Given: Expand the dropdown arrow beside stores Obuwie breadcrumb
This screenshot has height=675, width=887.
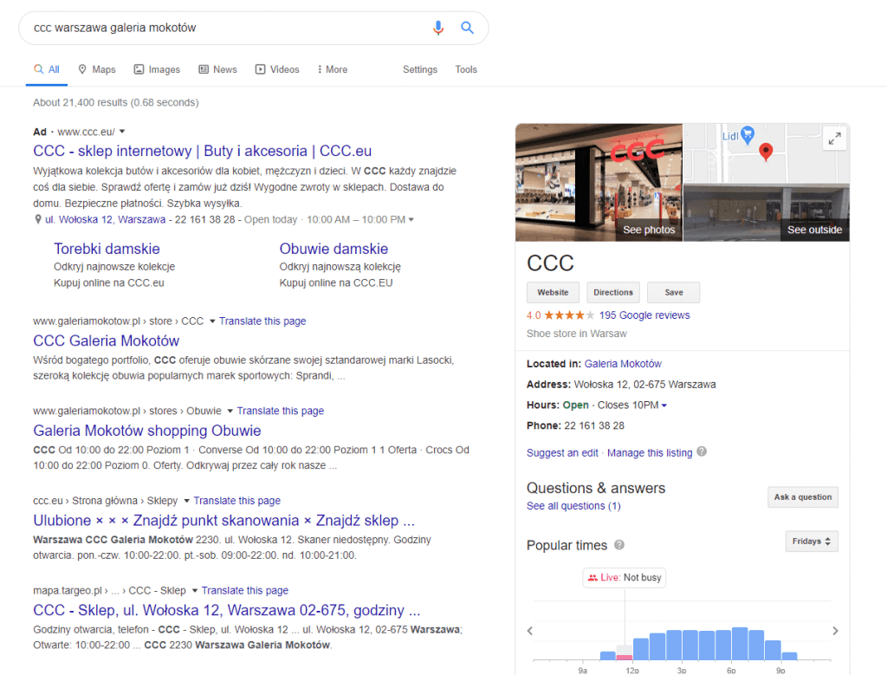Looking at the screenshot, I should tap(230, 411).
